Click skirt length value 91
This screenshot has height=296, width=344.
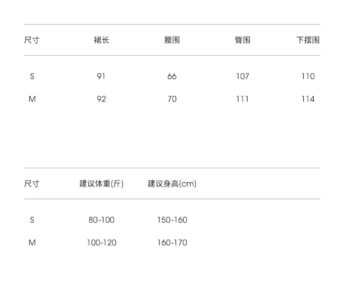(x=101, y=76)
